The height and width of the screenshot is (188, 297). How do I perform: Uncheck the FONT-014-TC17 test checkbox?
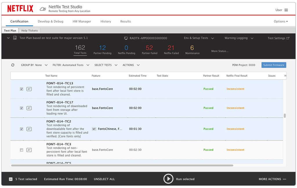(21, 108)
